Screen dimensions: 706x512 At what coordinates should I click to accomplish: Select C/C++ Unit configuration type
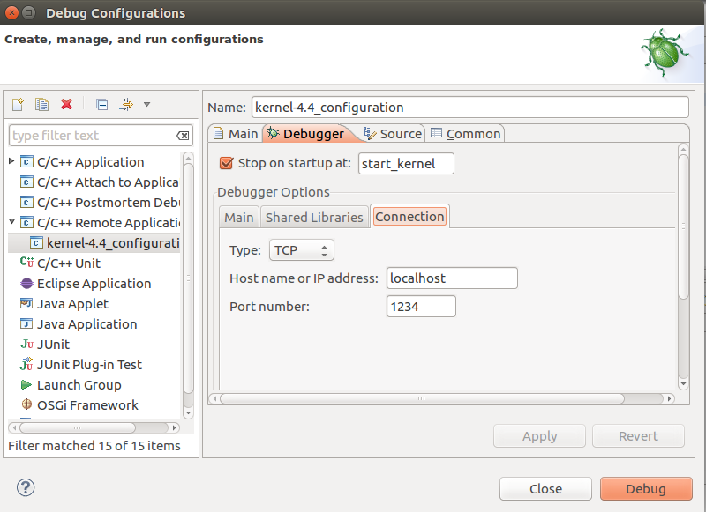(x=69, y=263)
